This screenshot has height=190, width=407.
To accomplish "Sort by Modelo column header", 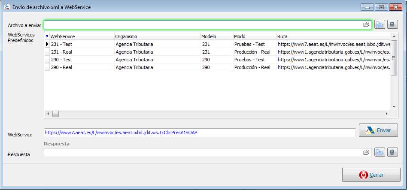I will click(217, 36).
